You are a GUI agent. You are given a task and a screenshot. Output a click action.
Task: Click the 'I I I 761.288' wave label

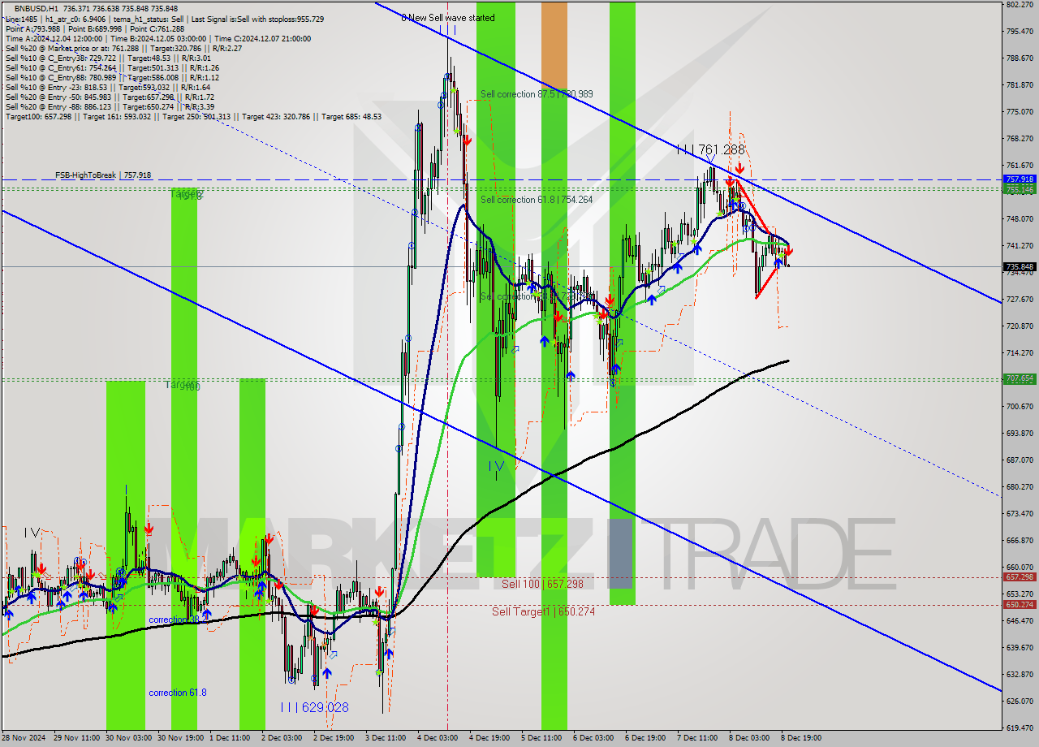[x=710, y=149]
